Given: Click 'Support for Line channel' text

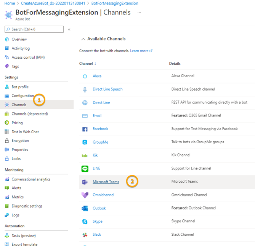Looking at the screenshot, I should point(191,168).
